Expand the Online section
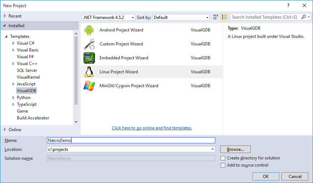The image size is (313, 183). click(5, 130)
